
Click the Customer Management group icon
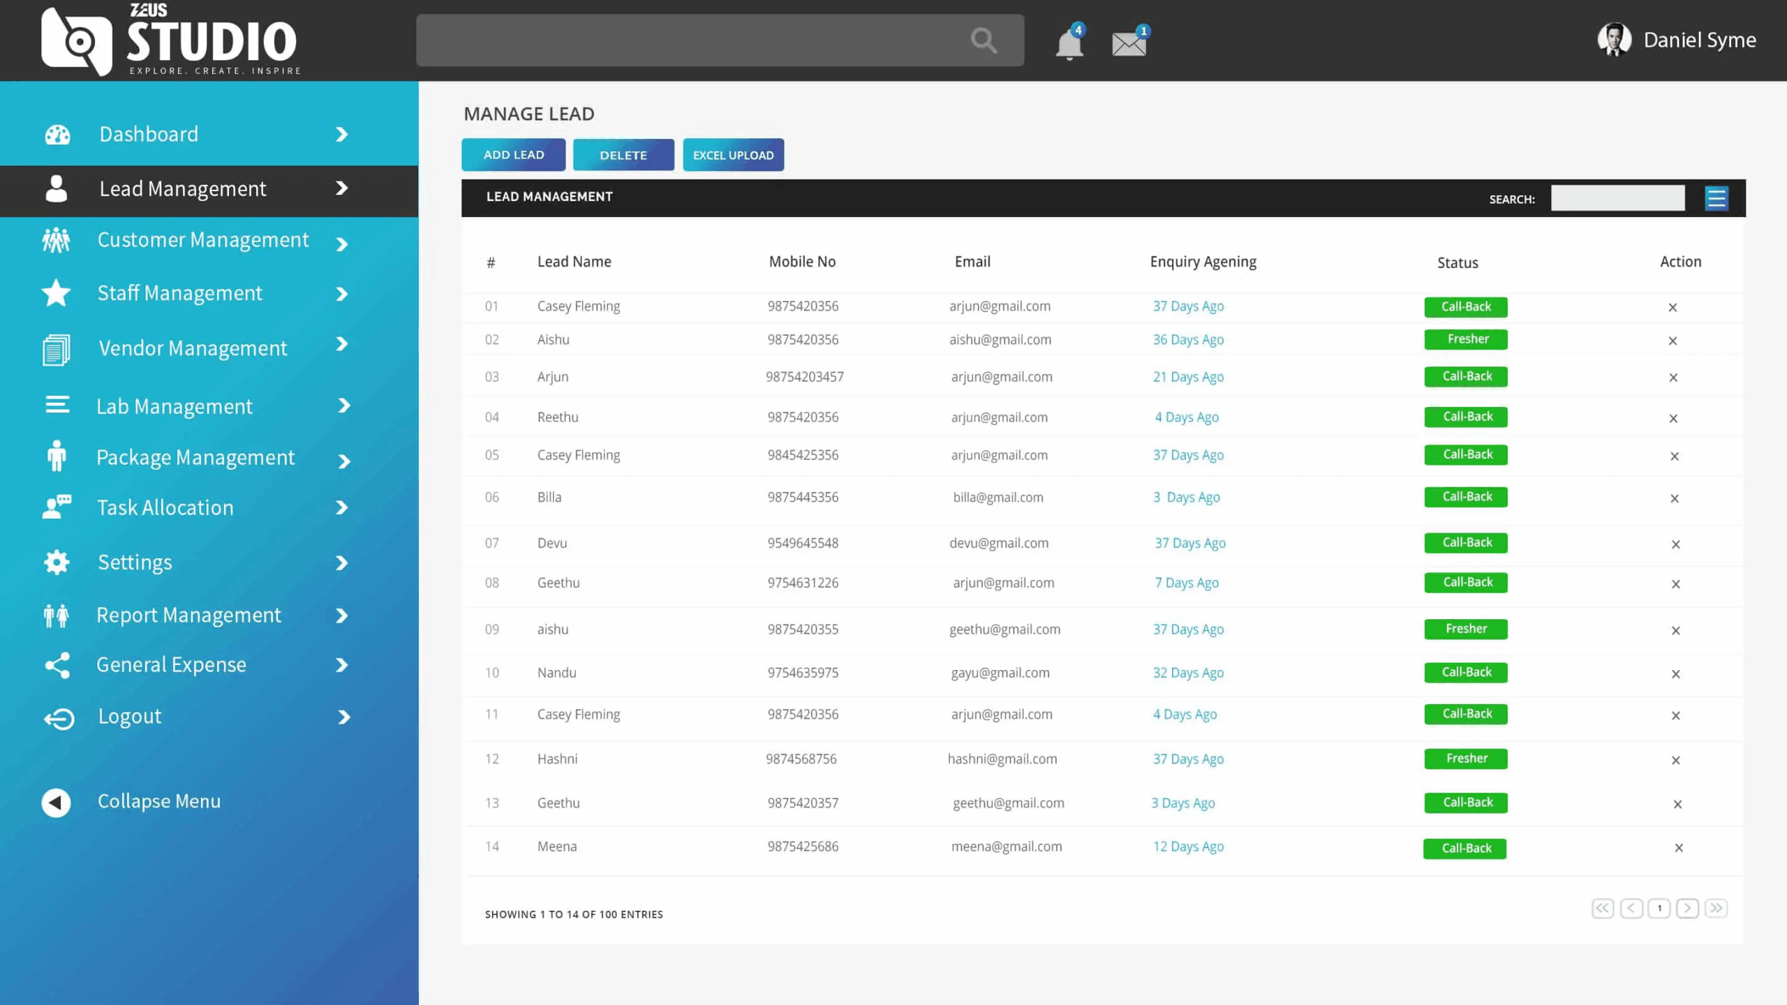tap(56, 240)
